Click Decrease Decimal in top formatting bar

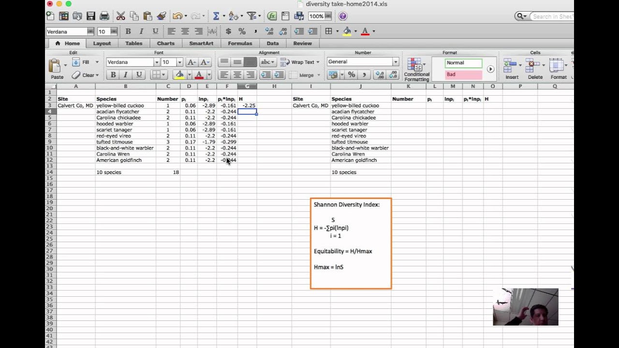coord(283,31)
